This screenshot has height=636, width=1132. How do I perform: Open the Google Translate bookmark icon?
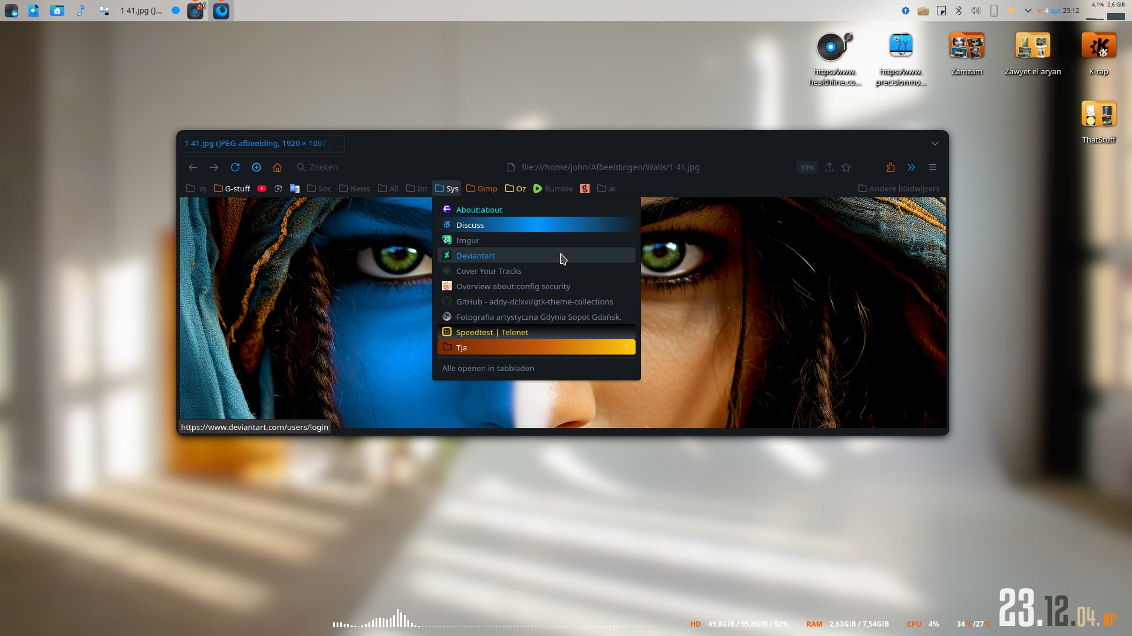(295, 188)
